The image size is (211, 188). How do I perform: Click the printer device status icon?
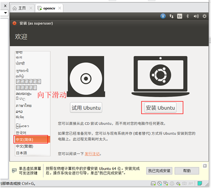click(x=172, y=183)
